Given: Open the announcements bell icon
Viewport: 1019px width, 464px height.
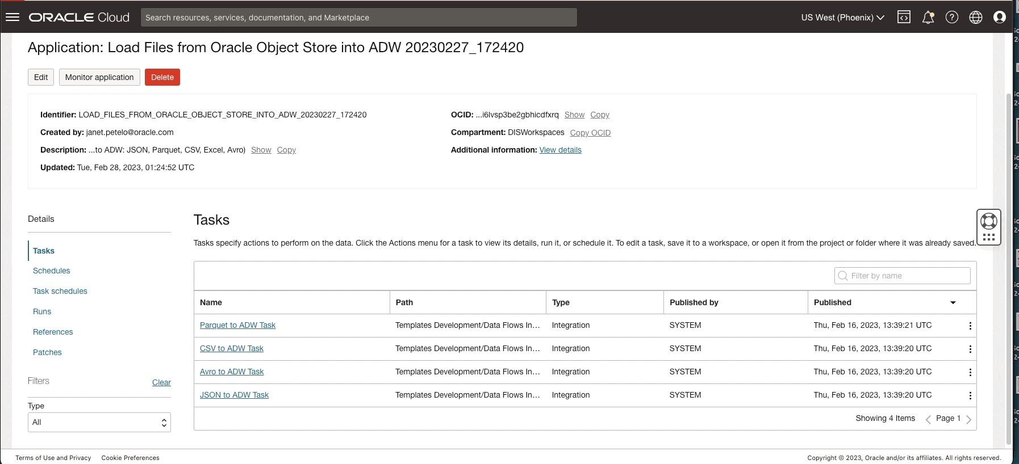Looking at the screenshot, I should coord(928,18).
